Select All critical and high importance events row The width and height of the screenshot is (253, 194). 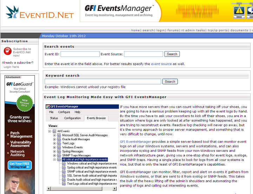tap(85, 160)
